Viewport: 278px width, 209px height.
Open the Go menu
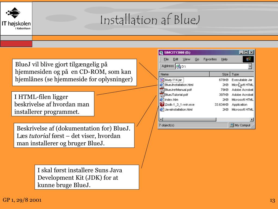click(197, 59)
